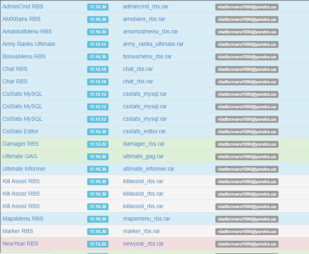The image size is (309, 254).
Task: Click the email badge in CsStats Editor row
Action: [247, 132]
